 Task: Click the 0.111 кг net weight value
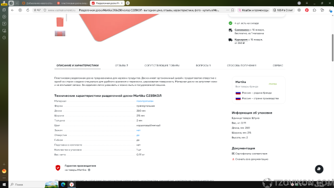pyautogui.click(x=140, y=155)
